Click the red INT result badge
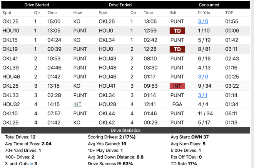The image size is (254, 168). coord(177,86)
